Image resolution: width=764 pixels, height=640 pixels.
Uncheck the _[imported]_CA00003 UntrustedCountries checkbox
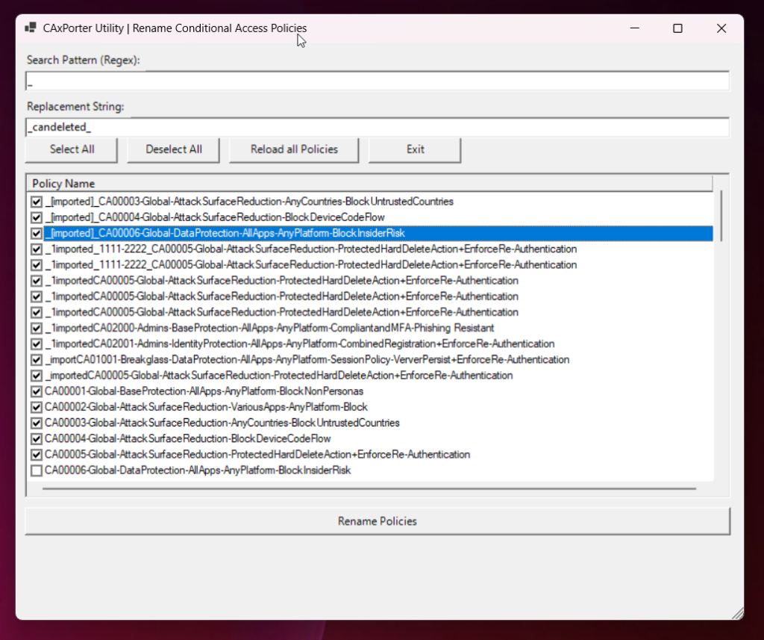(36, 202)
